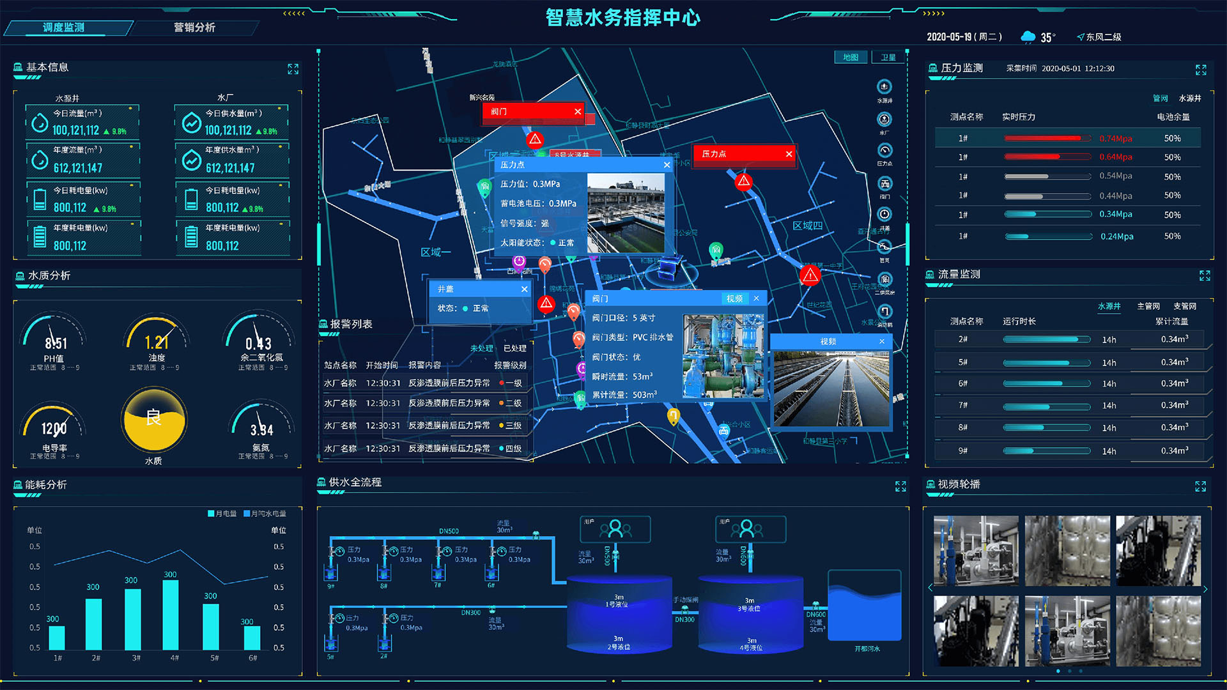
Task: Select the 阀门 layer icon in map sidebar
Action: (884, 184)
